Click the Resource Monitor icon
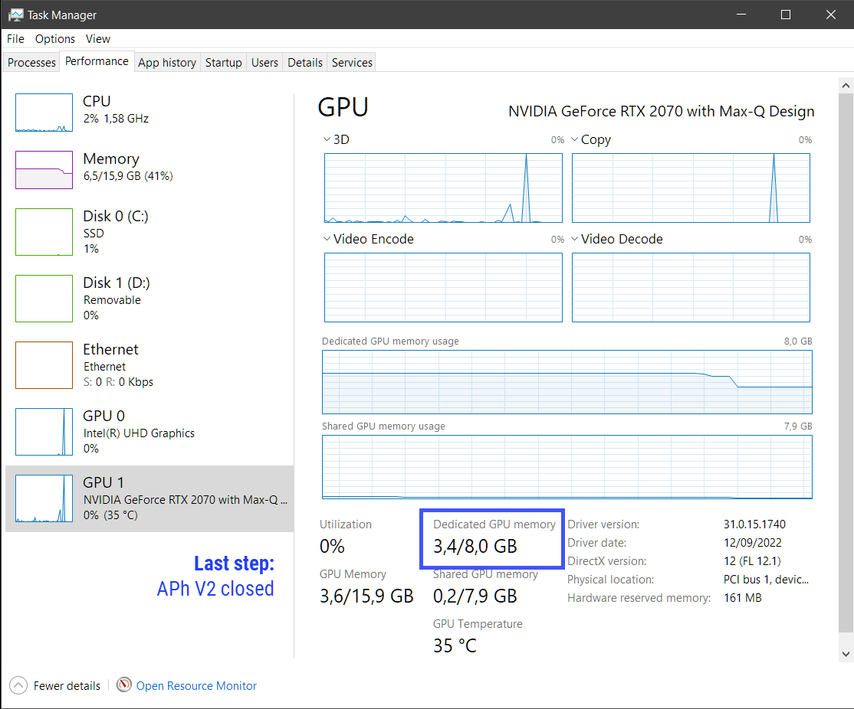This screenshot has width=854, height=709. 123,685
